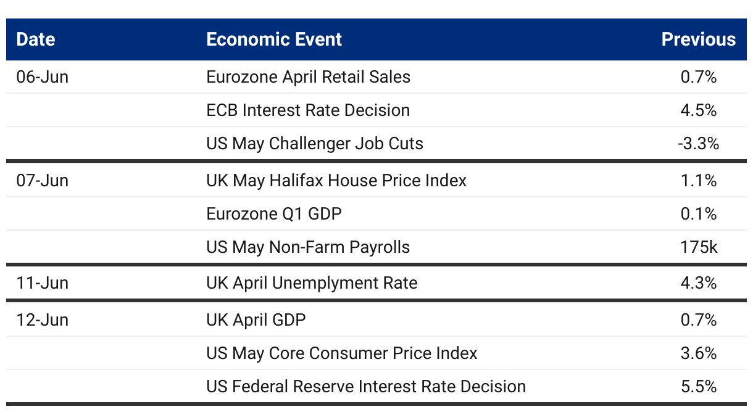Click ECB Interest Rate Decision row
Screen dimensions: 753x412
click(376, 110)
